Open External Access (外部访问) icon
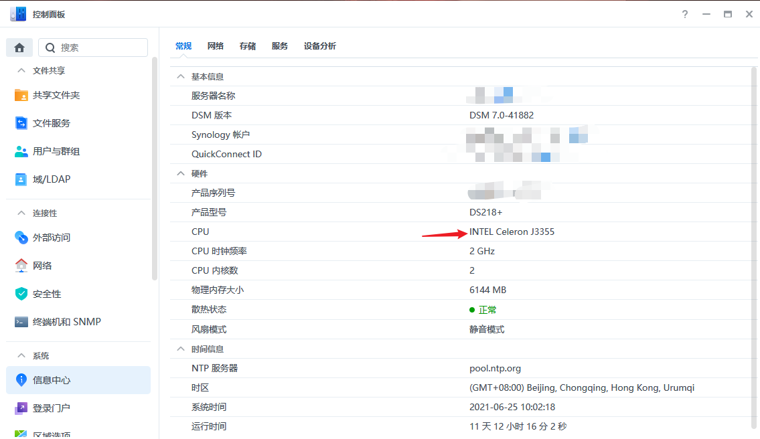This screenshot has height=439, width=760. 21,238
